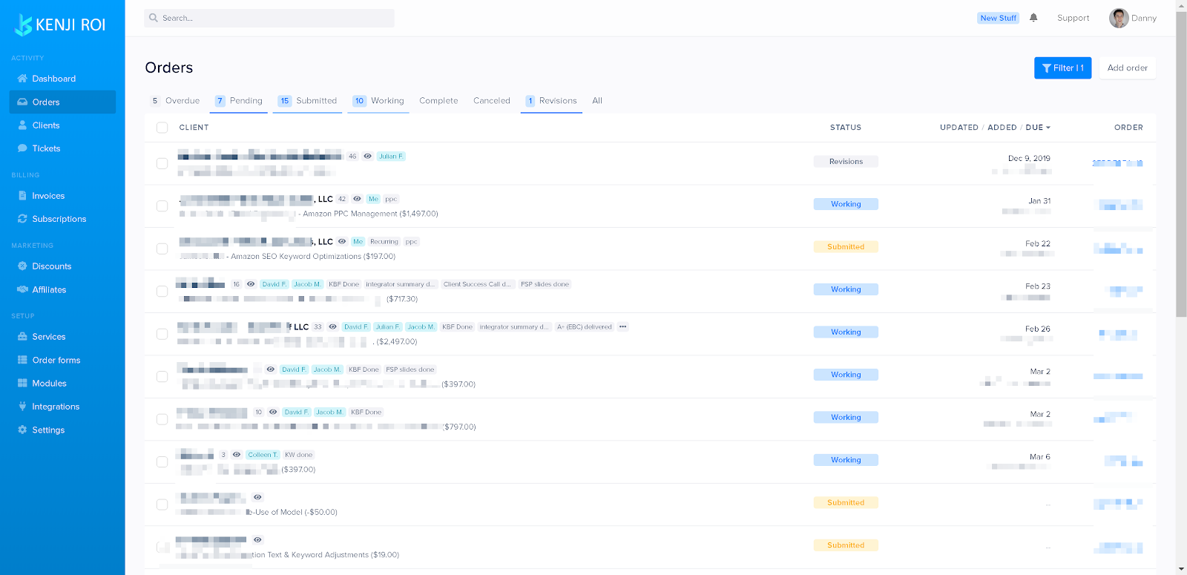The image size is (1187, 575).
Task: Switch to the Revisions tab
Action: coord(551,101)
